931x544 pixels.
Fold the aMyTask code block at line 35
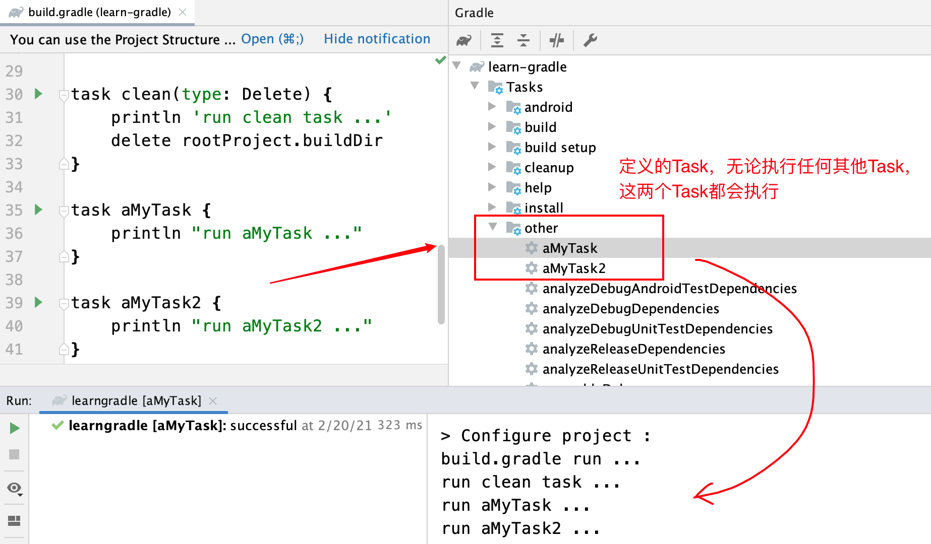(x=64, y=211)
